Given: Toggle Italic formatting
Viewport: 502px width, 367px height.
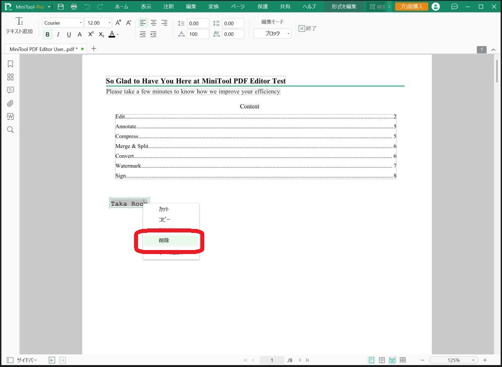Looking at the screenshot, I should [x=58, y=34].
